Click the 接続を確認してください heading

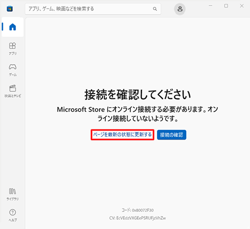pos(137,94)
